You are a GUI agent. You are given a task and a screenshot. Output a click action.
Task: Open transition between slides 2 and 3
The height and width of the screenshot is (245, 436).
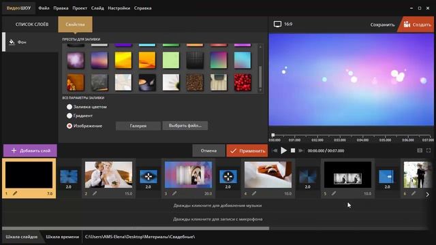tap(149, 176)
